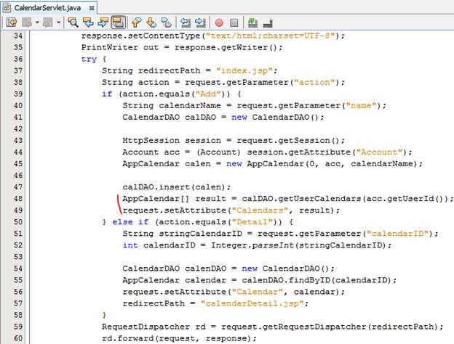Click line number 34 in gutter
Image resolution: width=454 pixels, height=344 pixels.
18,36
